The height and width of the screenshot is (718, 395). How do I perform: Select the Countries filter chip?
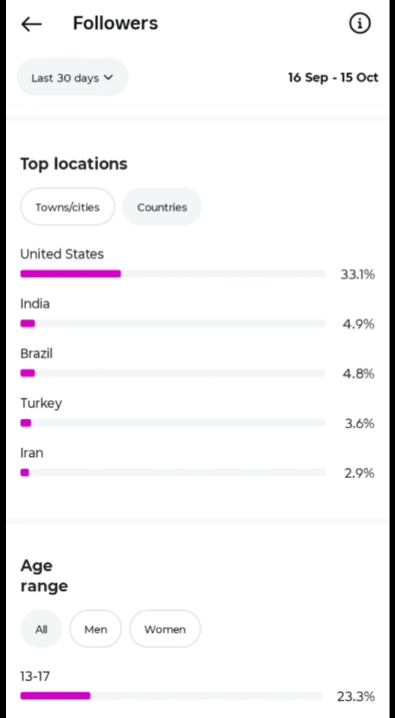pyautogui.click(x=162, y=207)
